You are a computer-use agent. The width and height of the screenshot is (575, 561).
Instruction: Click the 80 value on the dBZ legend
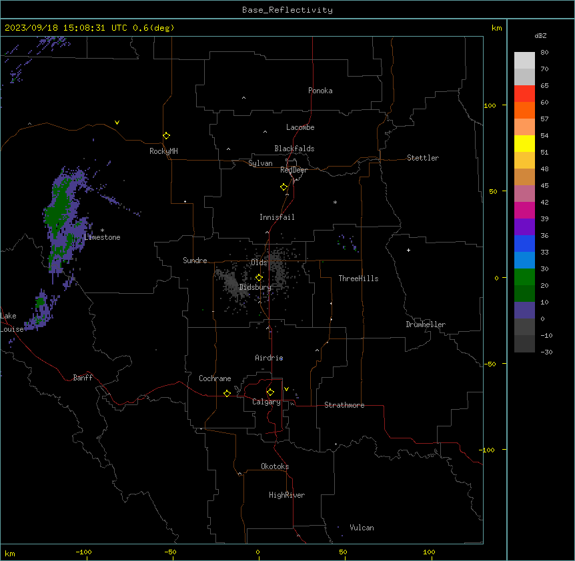pyautogui.click(x=544, y=53)
